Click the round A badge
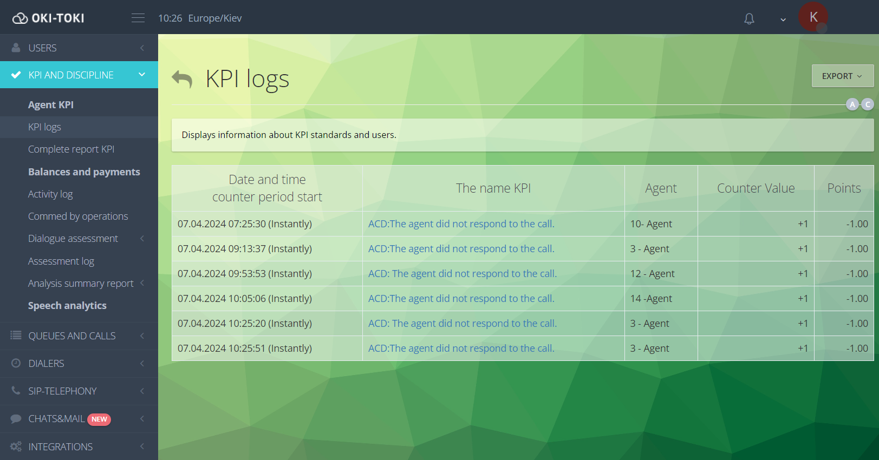Image resolution: width=879 pixels, height=460 pixels. coord(852,104)
